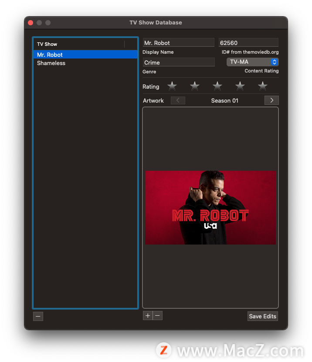Select Mr. Robot in show list
312x362 pixels.
pyautogui.click(x=85, y=55)
